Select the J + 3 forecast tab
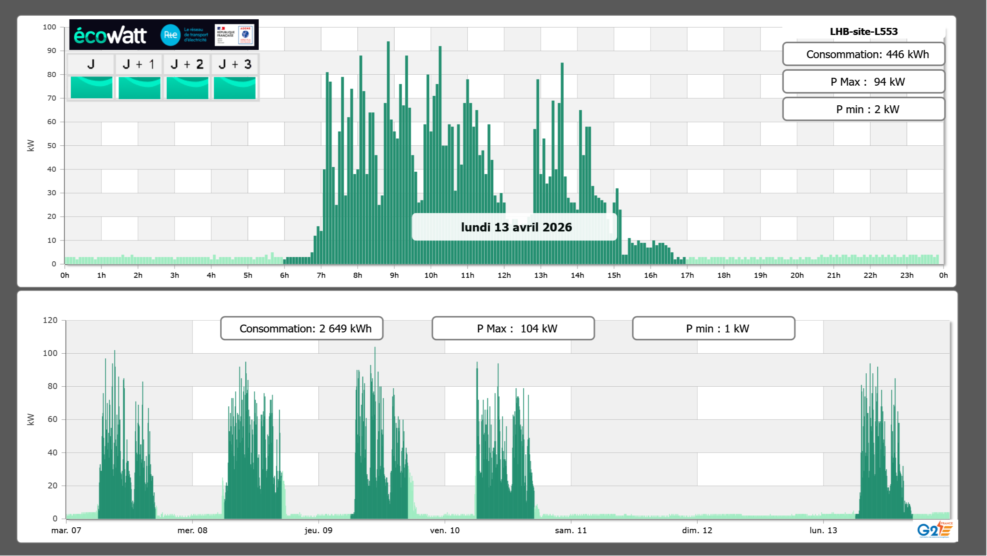The height and width of the screenshot is (556, 987). (235, 64)
